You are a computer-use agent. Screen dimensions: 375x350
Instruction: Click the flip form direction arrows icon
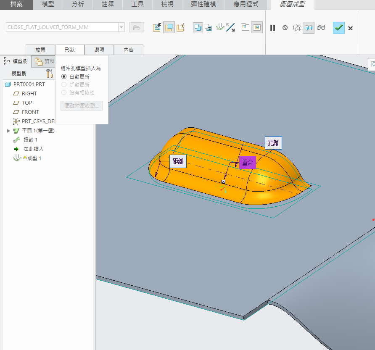click(230, 28)
